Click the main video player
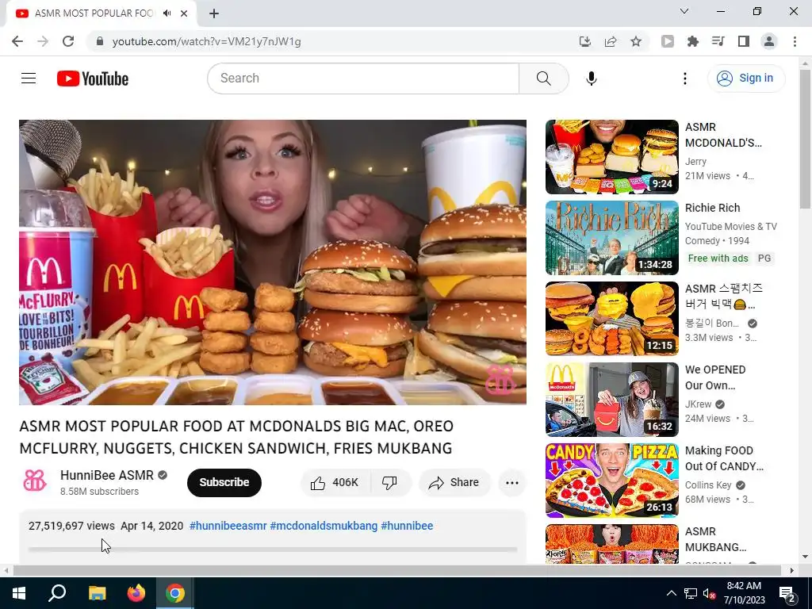 pos(273,262)
